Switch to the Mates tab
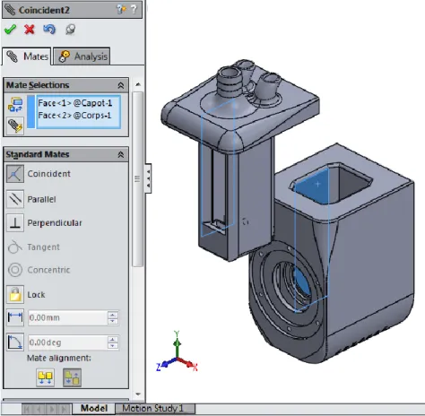 (27, 56)
